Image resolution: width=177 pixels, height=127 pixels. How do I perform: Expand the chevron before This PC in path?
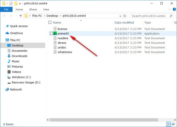[x=30, y=16]
